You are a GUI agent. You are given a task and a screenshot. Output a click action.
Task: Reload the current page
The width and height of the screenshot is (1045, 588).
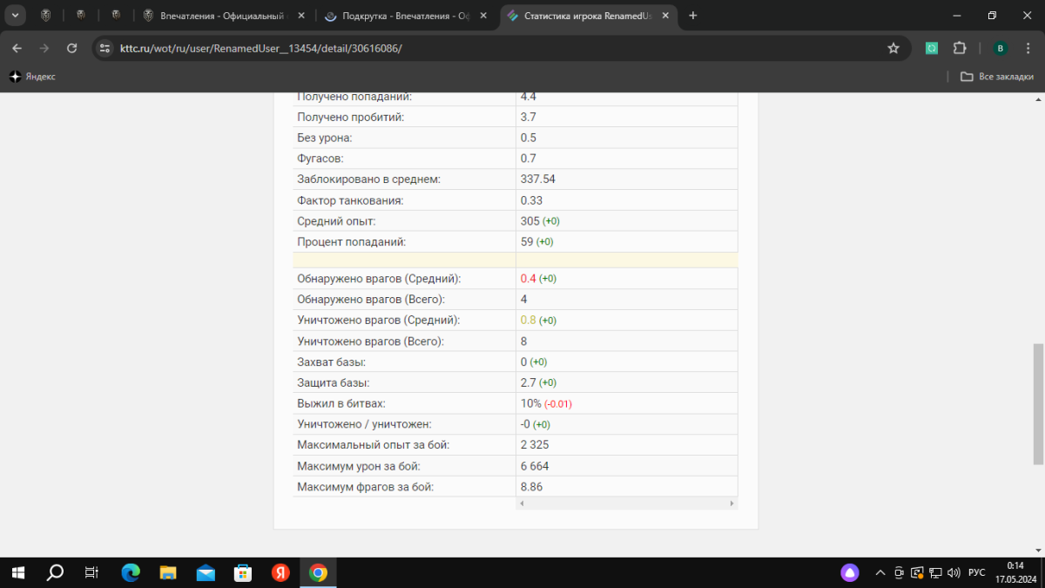click(72, 49)
